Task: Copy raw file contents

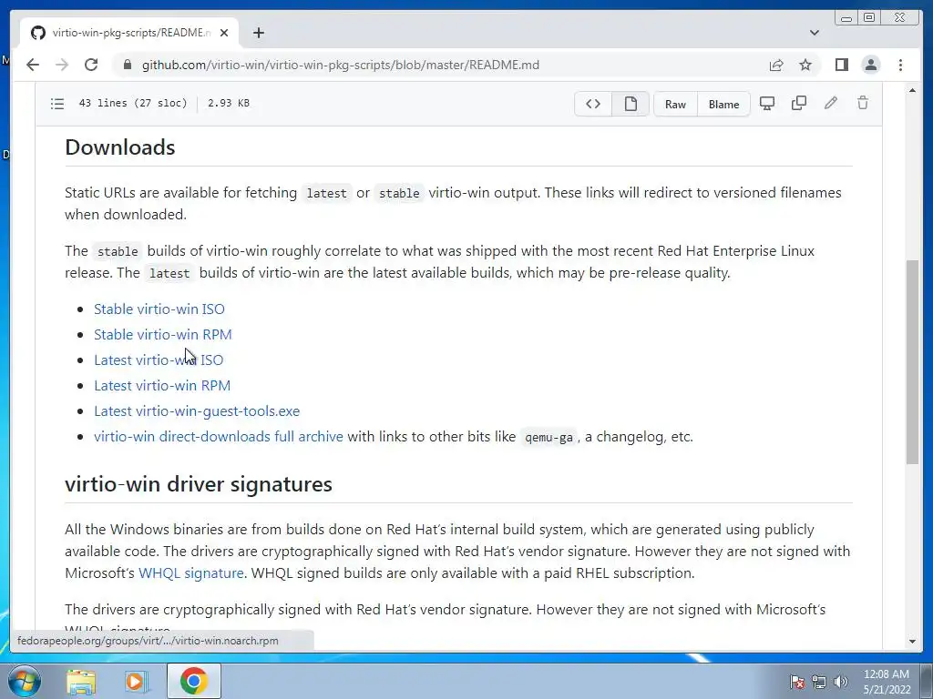Action: coord(798,104)
